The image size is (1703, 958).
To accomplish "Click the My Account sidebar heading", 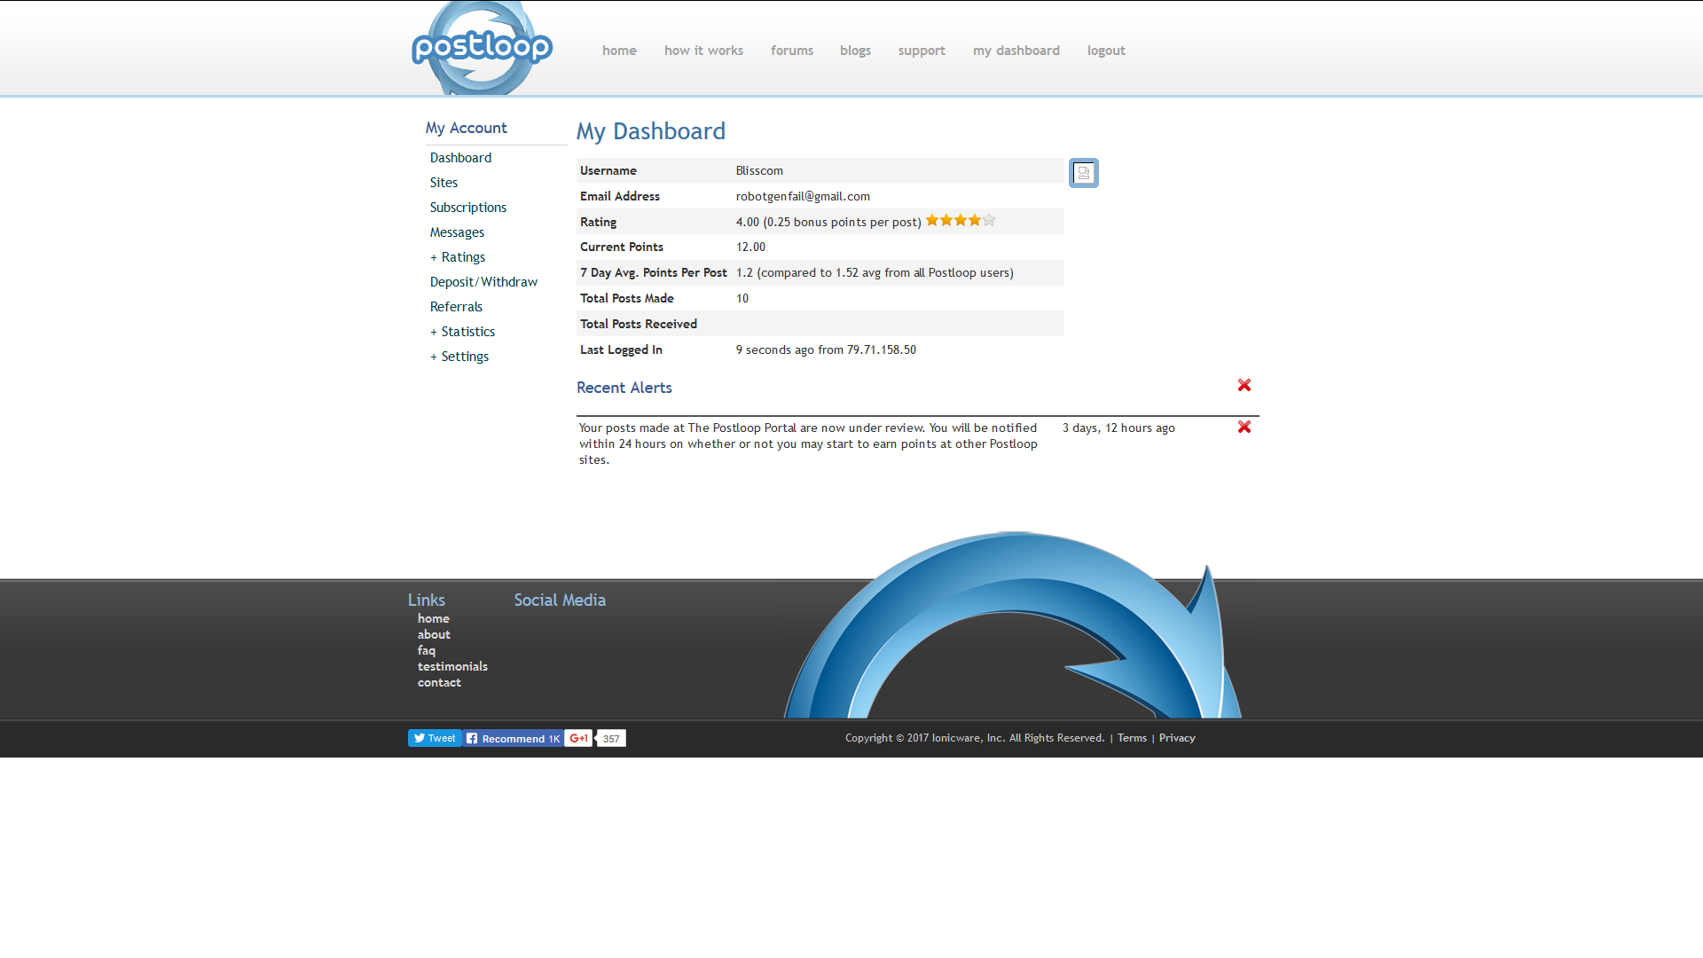I will 466,128.
